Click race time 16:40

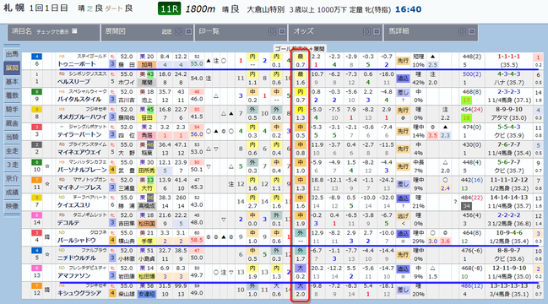pyautogui.click(x=408, y=9)
